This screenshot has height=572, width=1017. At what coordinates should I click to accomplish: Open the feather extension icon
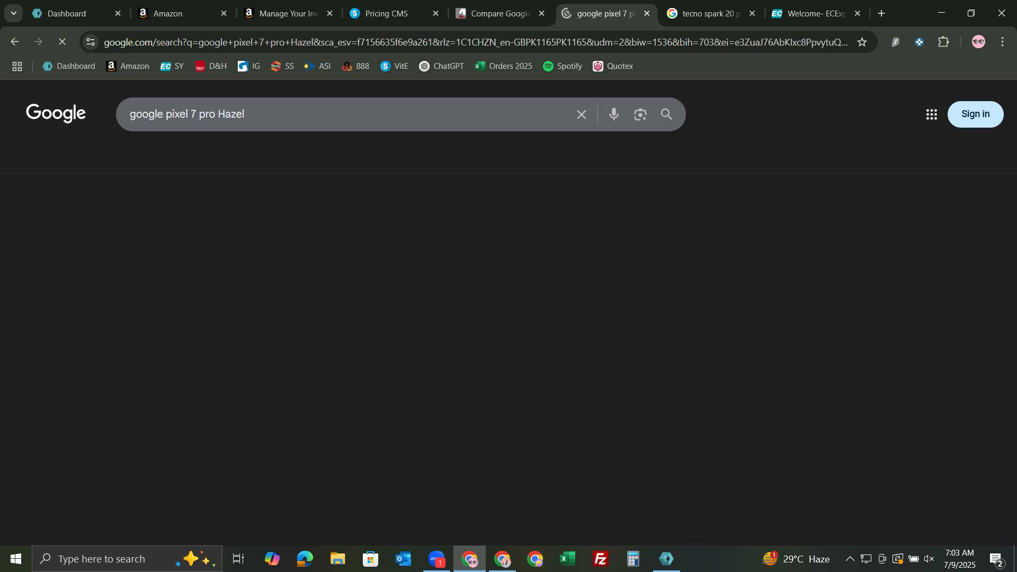pos(895,42)
